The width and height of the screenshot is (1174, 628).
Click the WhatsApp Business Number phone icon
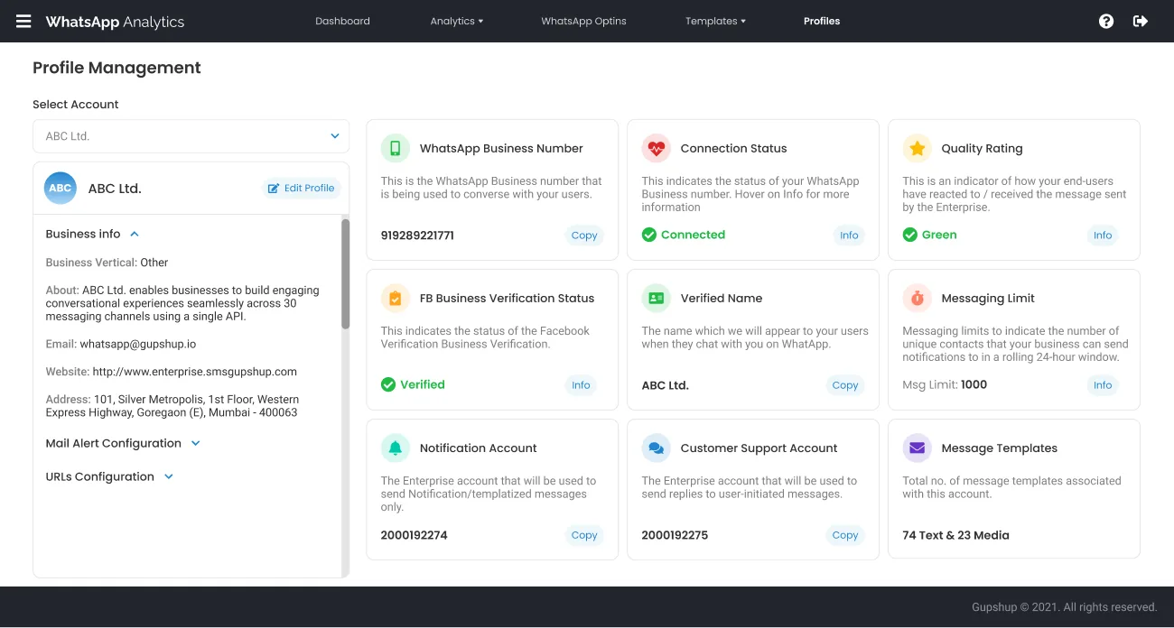[395, 148]
